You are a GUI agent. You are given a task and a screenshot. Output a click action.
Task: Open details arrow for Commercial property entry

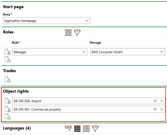coord(161,109)
